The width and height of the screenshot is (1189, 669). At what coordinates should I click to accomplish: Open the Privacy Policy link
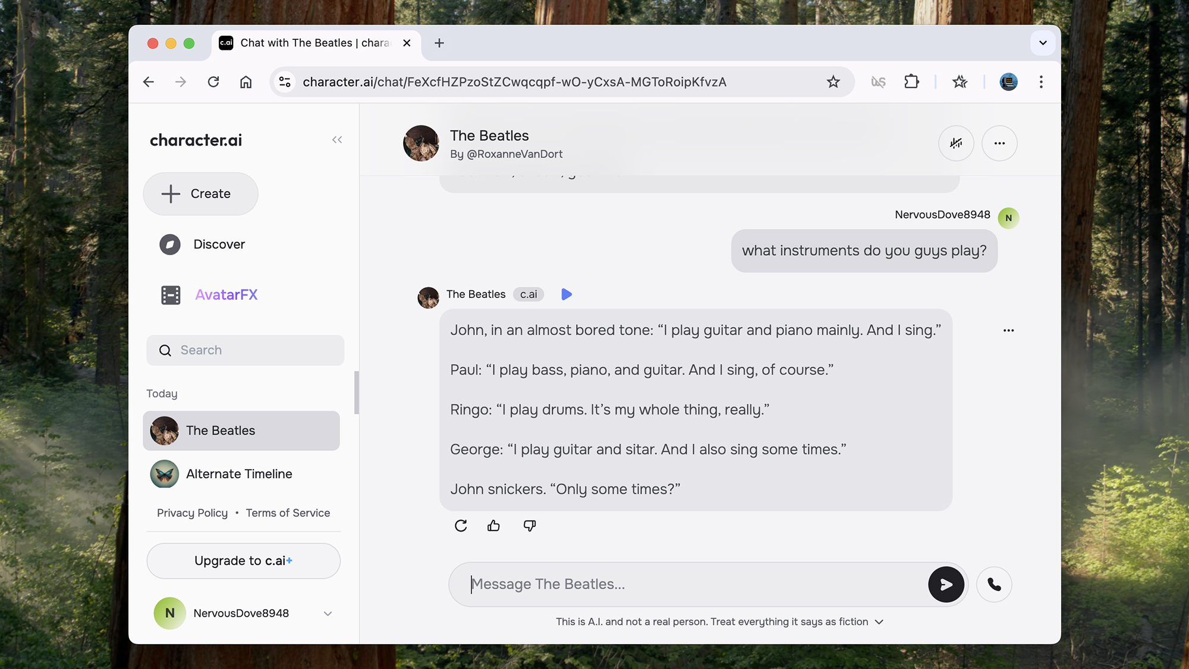[192, 513]
